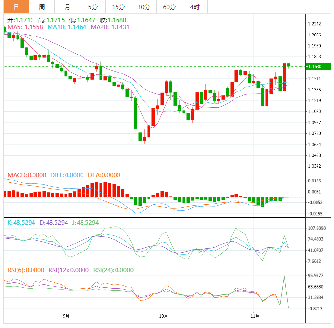Click the DIFF:0.0000 indicator label
Image resolution: width=334 pixels, height=328 pixels.
click(67, 175)
